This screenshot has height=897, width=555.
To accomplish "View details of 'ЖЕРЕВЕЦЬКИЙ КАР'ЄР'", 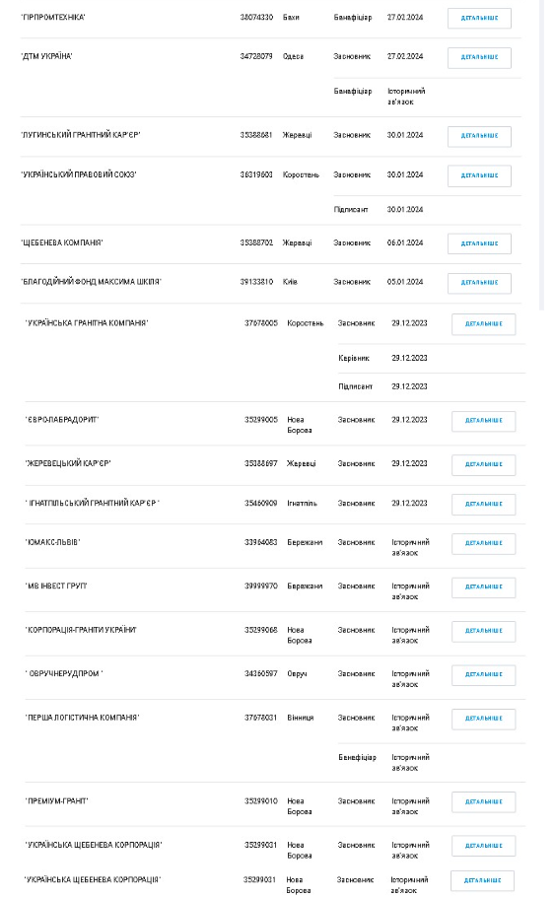I will click(483, 464).
